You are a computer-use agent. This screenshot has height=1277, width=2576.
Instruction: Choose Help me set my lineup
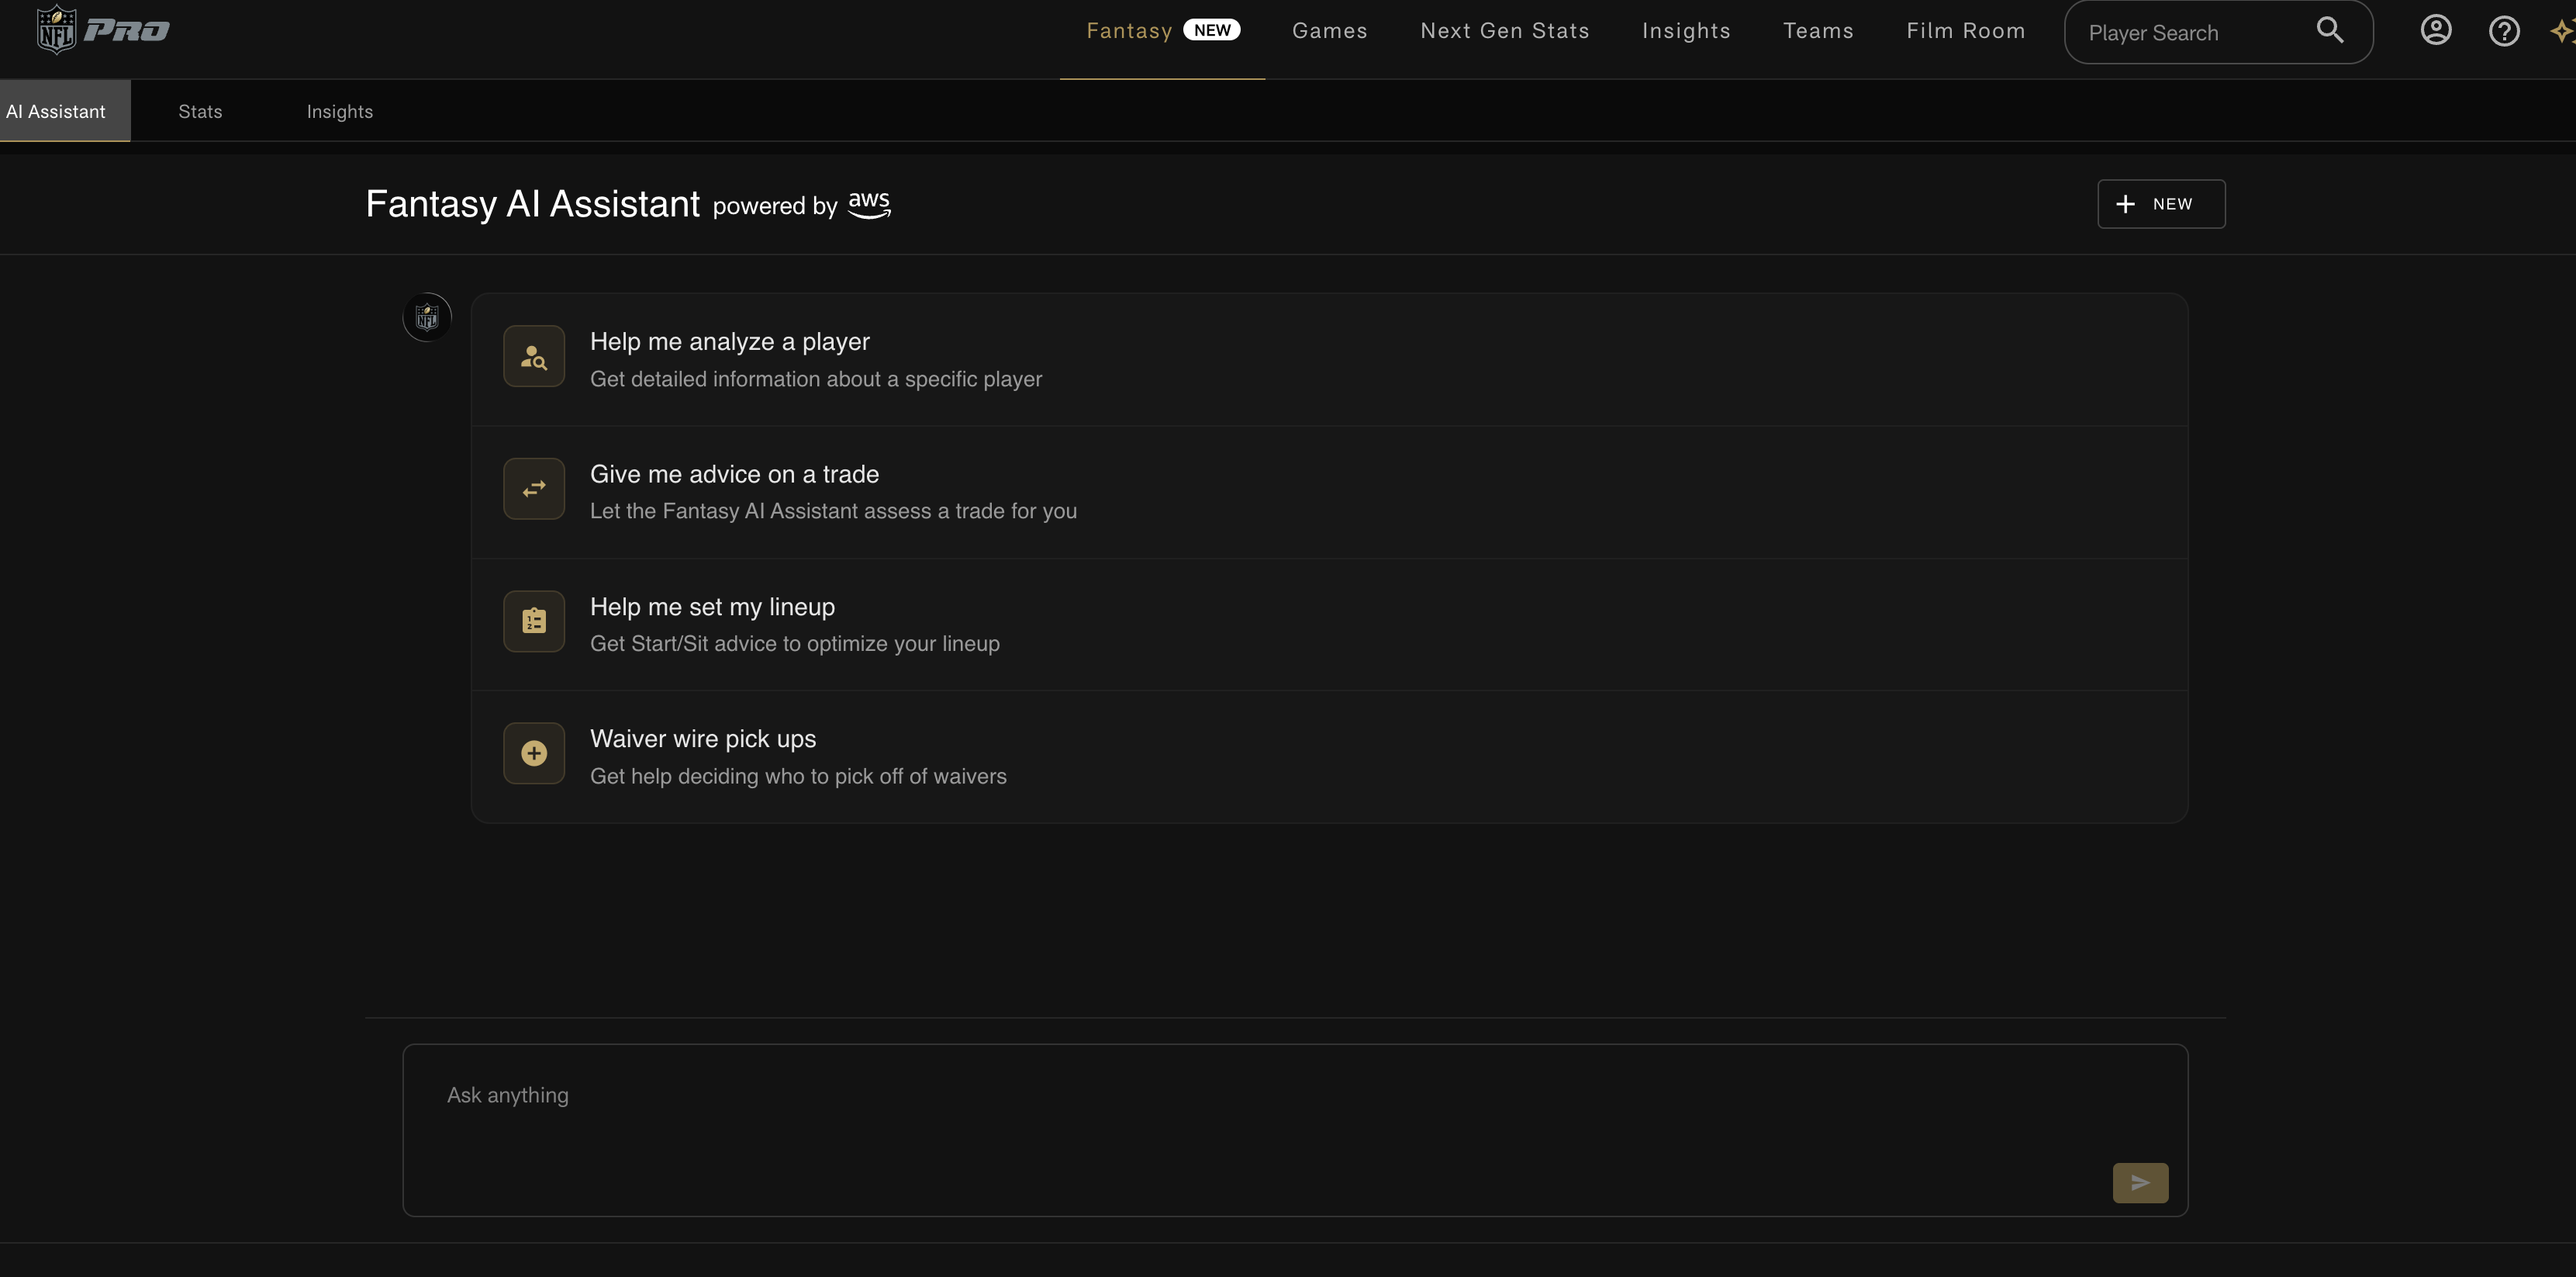coord(1329,624)
